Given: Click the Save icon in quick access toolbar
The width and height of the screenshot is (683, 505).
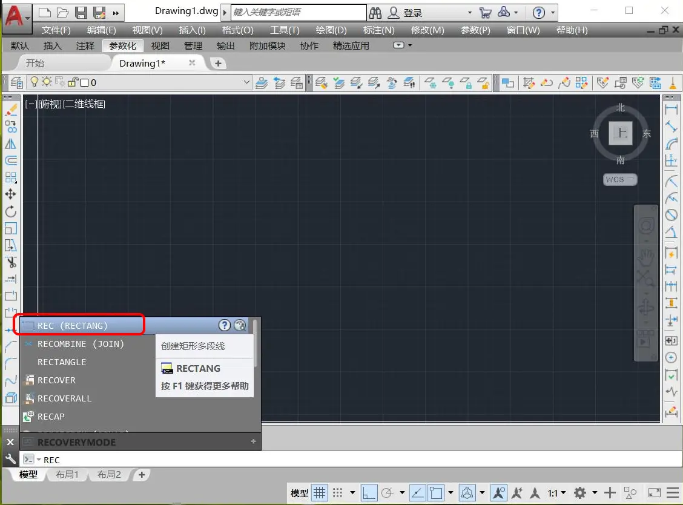Looking at the screenshot, I should pyautogui.click(x=81, y=13).
